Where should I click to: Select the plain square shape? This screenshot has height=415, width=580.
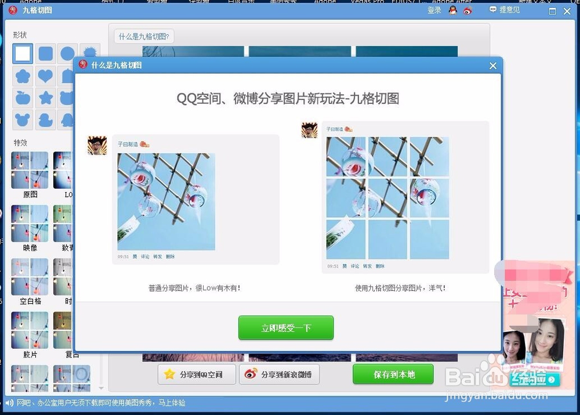[23, 53]
